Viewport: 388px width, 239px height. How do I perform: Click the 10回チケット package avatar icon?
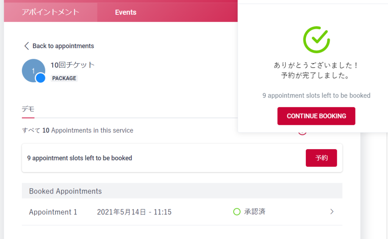point(33,71)
